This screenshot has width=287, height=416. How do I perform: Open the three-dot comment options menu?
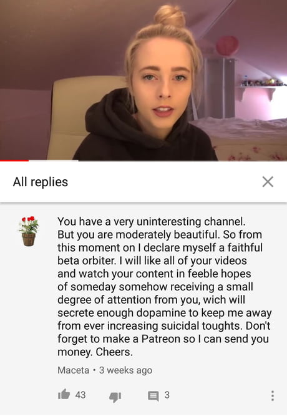[x=272, y=395]
